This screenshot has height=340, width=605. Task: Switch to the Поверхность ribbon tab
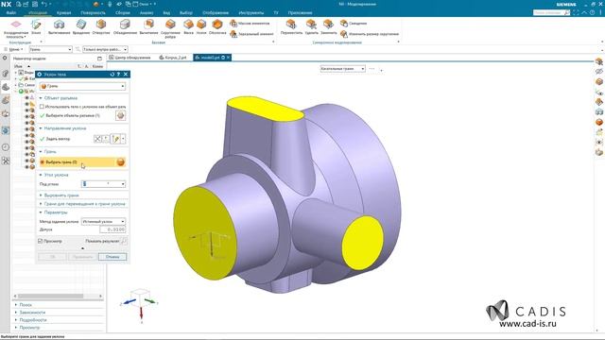pyautogui.click(x=93, y=12)
